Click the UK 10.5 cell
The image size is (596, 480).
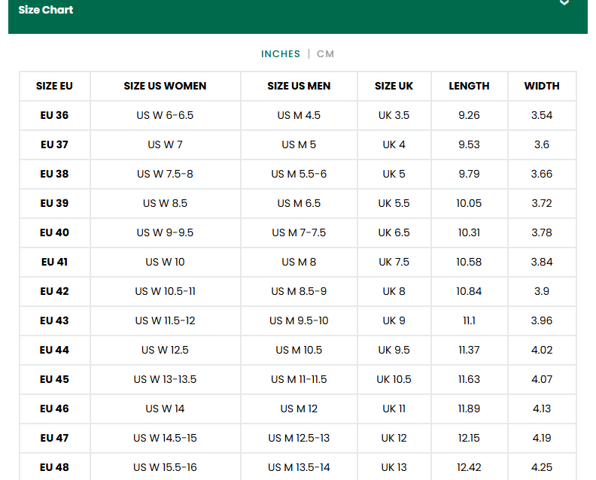point(394,379)
